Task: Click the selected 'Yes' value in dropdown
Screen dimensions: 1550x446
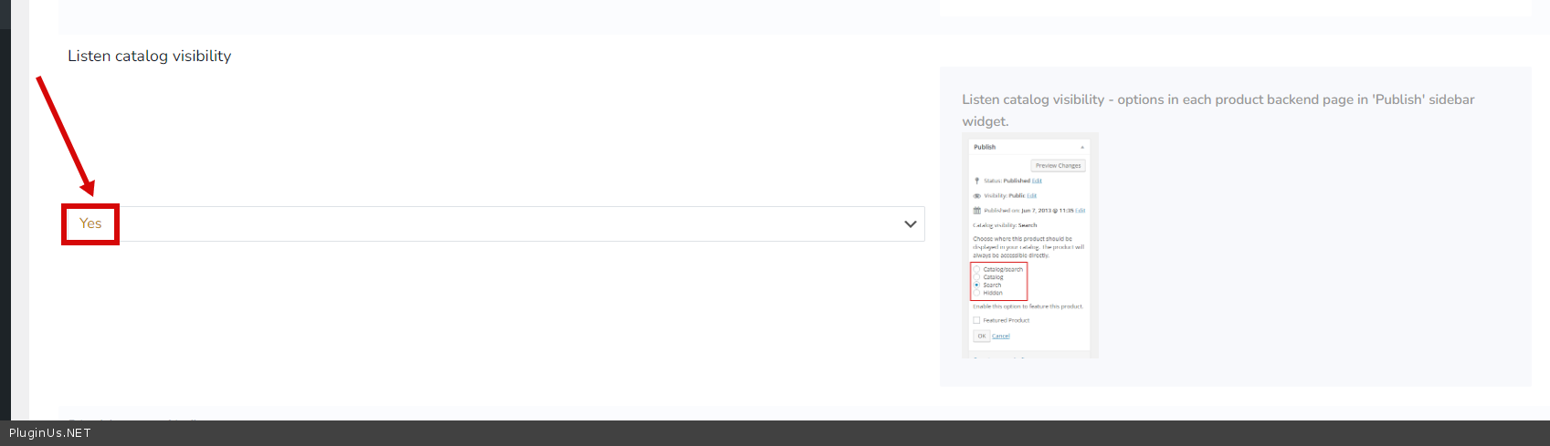Action: (x=90, y=223)
